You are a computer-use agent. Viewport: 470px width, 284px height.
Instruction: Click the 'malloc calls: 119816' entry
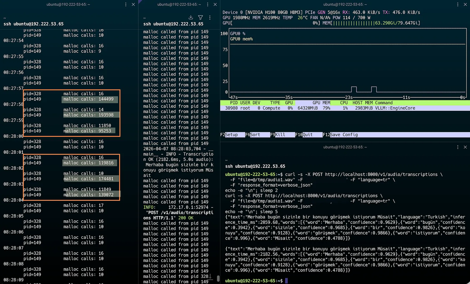pos(88,163)
